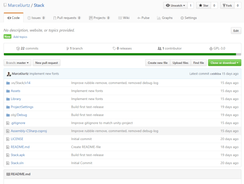Click the book icon in README.md header
244x184 pixels.
8,174
